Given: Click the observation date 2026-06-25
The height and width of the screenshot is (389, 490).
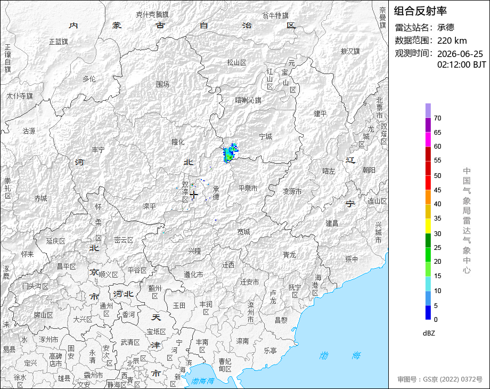Looking at the screenshot, I should (x=460, y=54).
